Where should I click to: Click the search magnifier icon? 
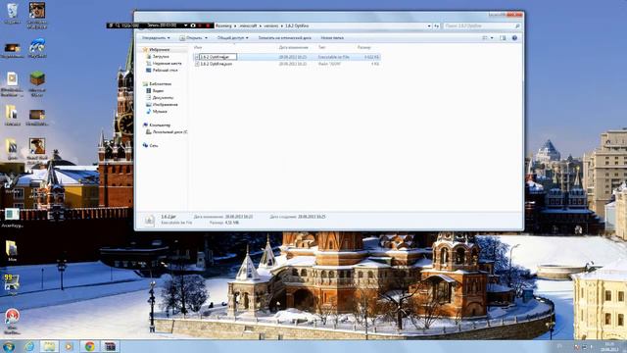click(517, 26)
